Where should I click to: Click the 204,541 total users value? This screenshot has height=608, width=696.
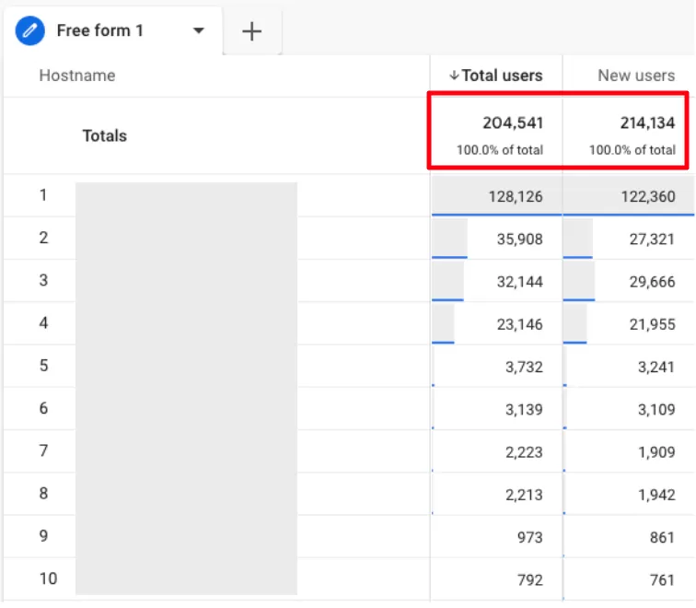(x=513, y=123)
